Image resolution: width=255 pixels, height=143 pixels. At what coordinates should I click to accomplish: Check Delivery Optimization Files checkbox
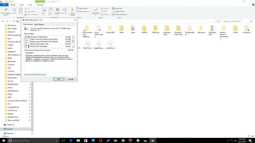[26, 44]
